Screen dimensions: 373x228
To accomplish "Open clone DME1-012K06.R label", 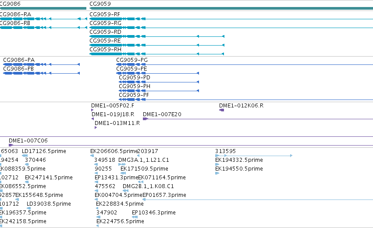I will tap(241, 106).
